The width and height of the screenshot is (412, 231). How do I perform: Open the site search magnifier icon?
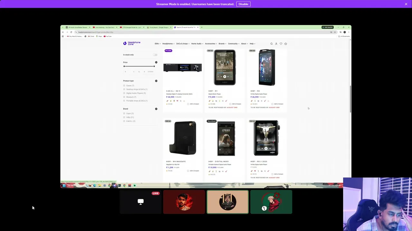[x=271, y=44]
